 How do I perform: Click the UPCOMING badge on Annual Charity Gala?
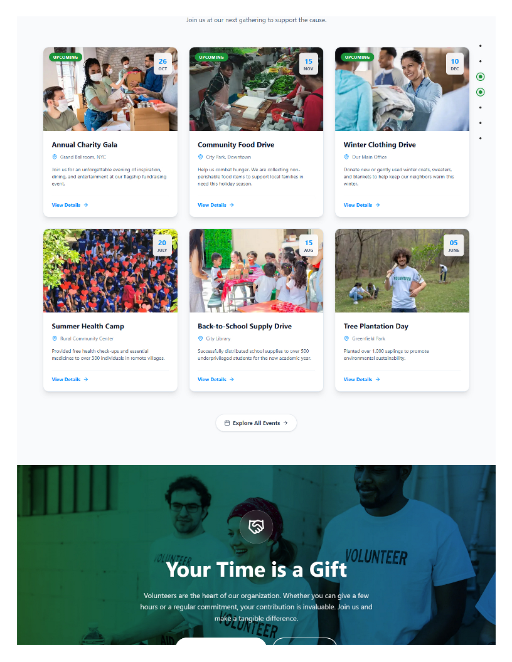pos(65,57)
